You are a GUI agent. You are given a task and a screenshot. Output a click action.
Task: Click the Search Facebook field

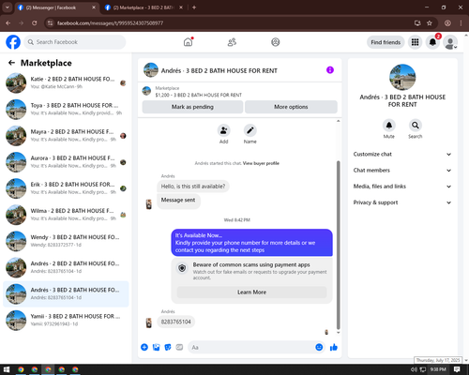[x=75, y=42]
